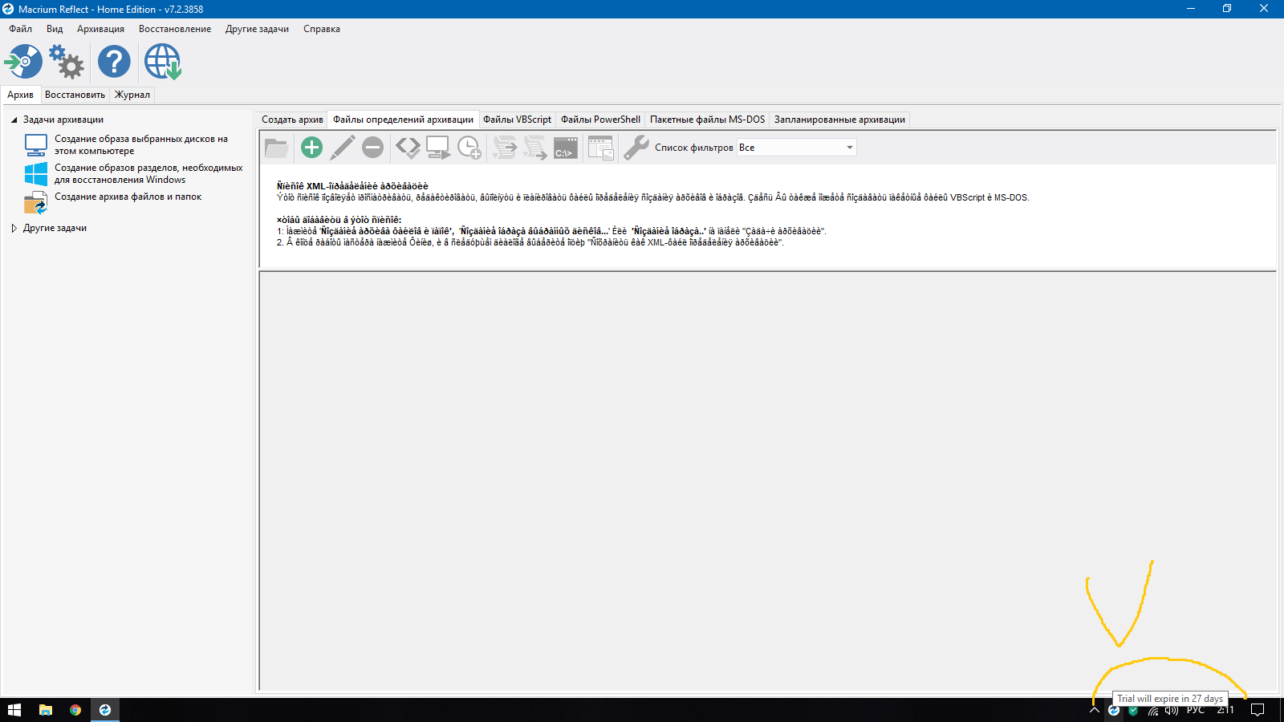Switch to the Журнал tab
Viewport: 1284px width, 722px height.
tap(132, 95)
